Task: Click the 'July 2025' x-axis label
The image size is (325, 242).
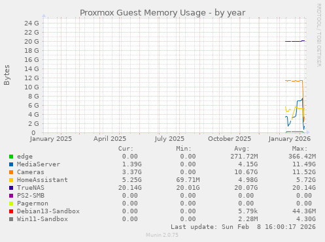Action: pos(169,139)
